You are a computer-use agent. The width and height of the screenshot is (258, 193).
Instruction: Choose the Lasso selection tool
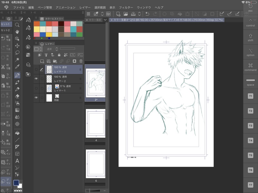[17, 53]
